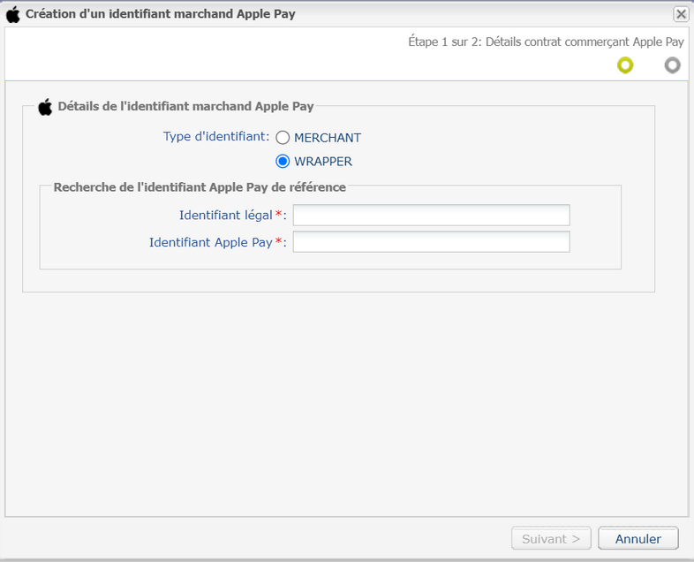The image size is (694, 562).
Task: Click the Annuler button
Action: [637, 538]
